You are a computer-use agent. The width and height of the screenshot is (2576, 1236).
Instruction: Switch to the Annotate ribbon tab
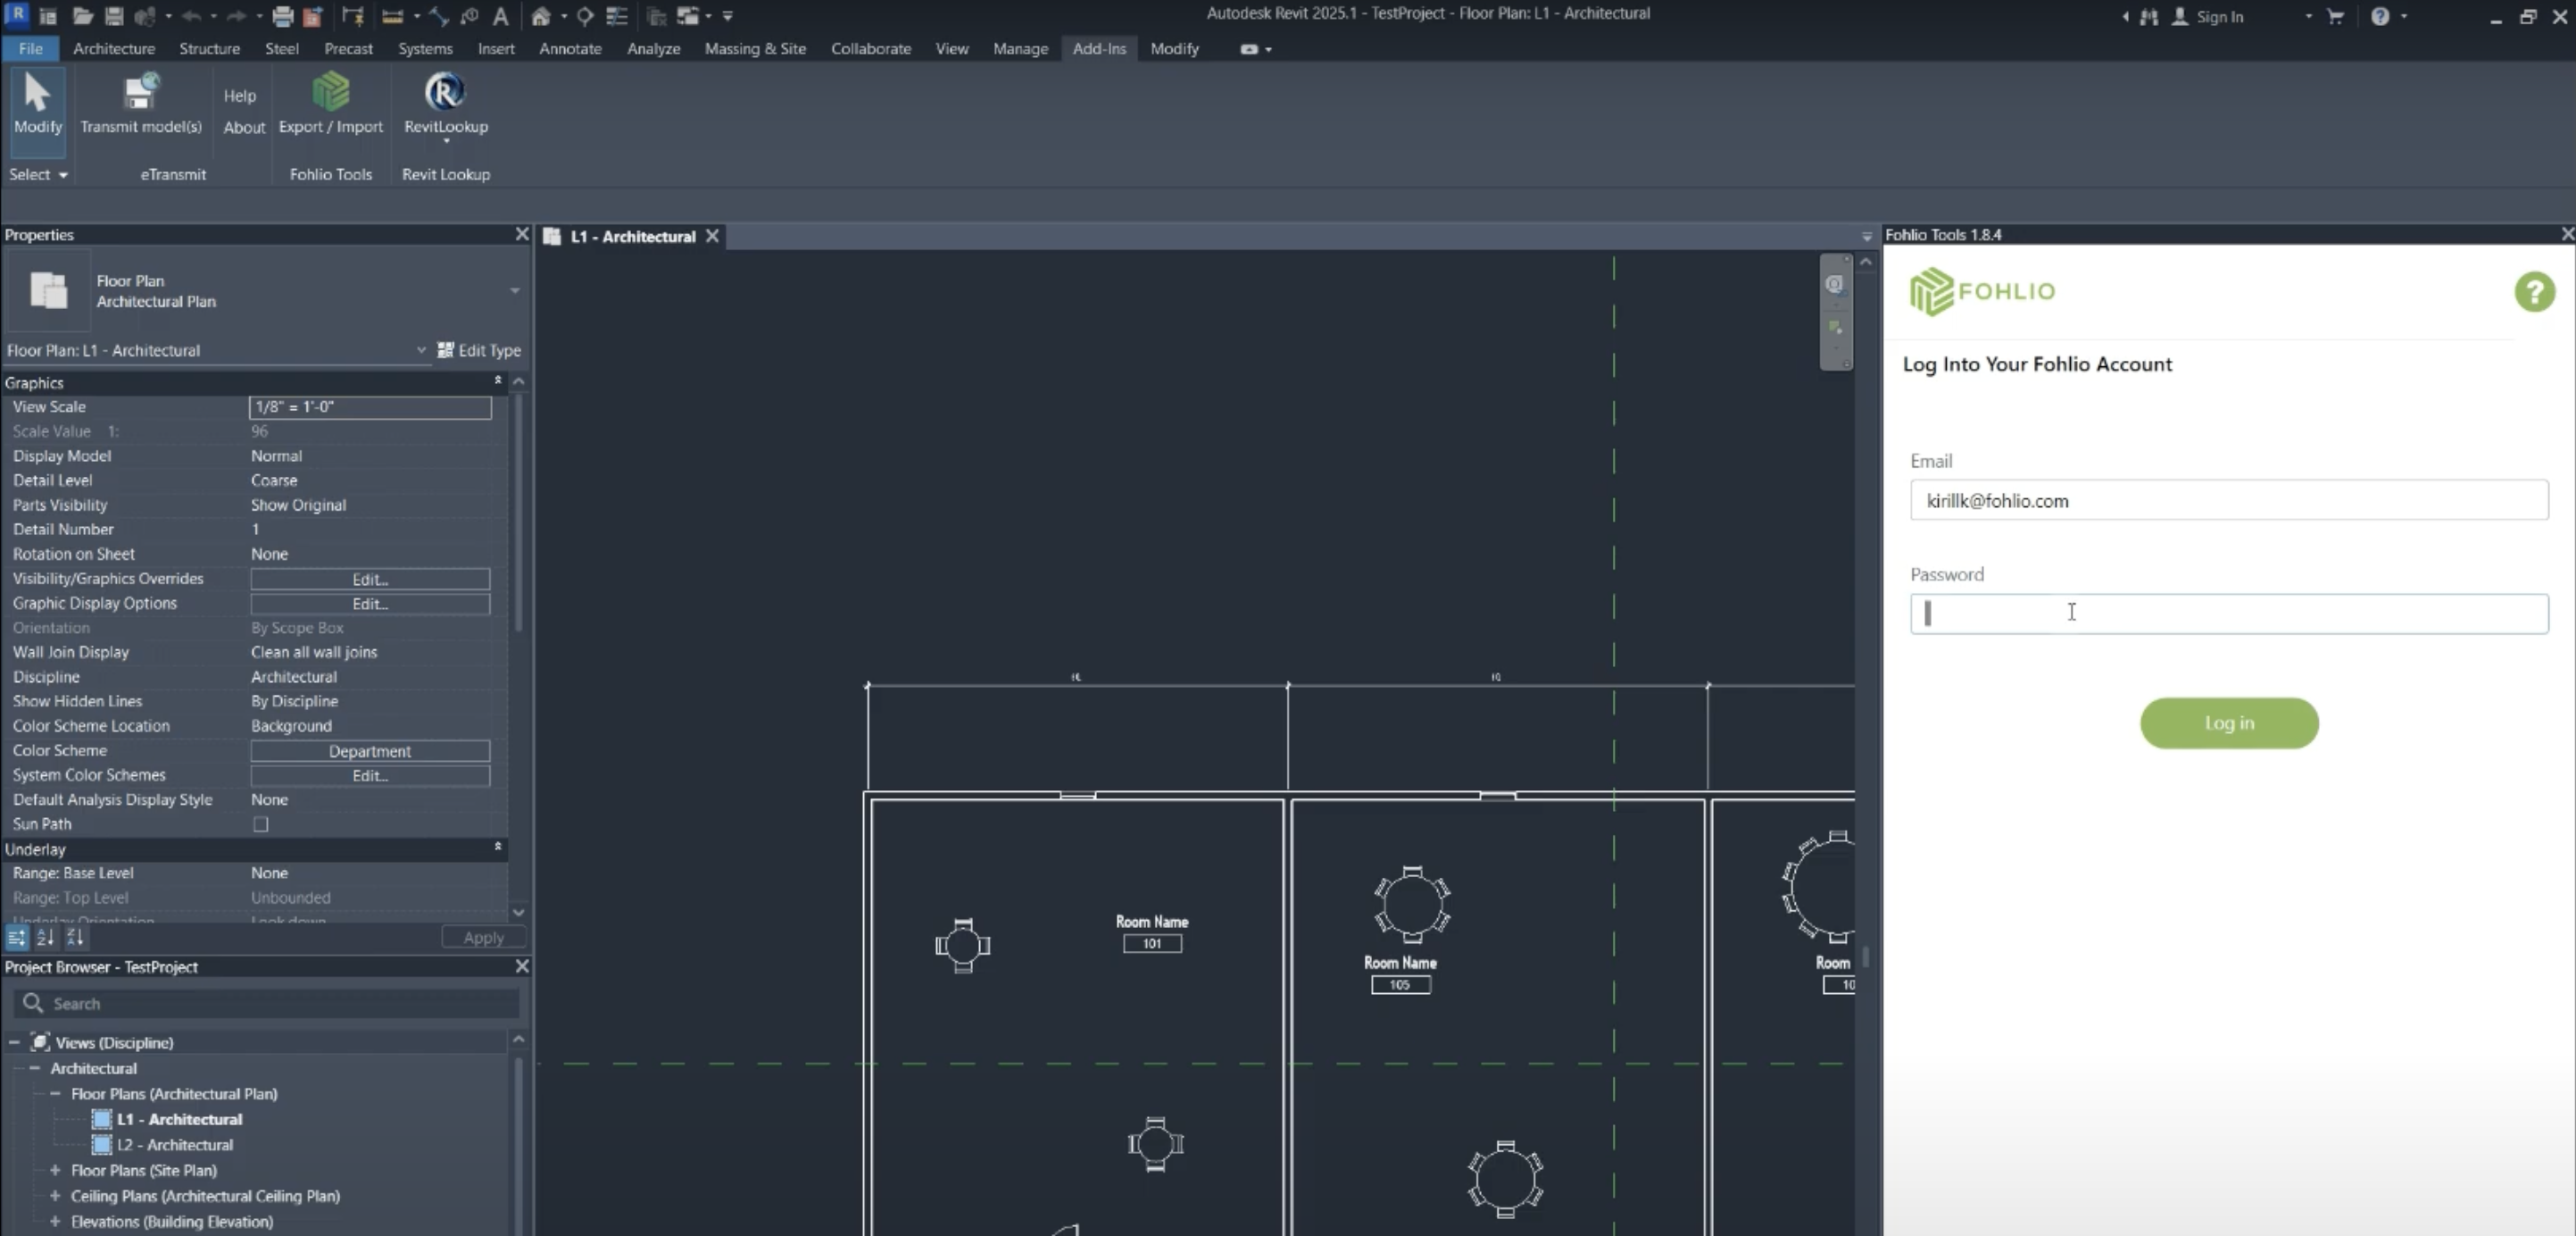pyautogui.click(x=570, y=48)
